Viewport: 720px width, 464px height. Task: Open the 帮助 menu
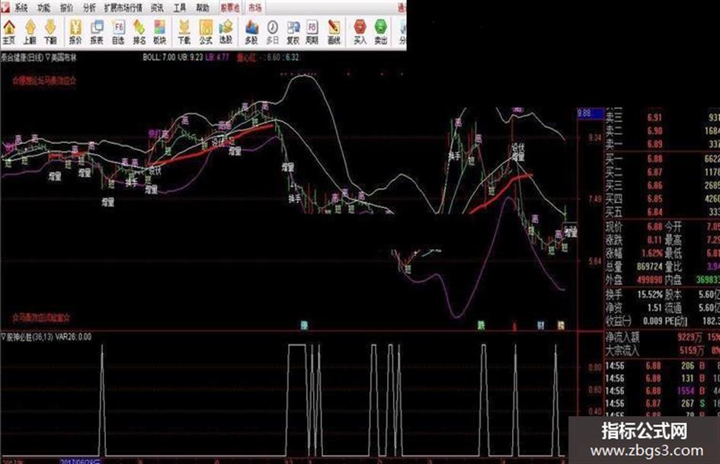tap(203, 8)
